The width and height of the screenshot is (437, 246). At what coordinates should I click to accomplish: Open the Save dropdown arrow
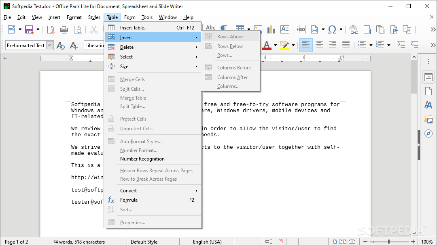tap(38, 29)
